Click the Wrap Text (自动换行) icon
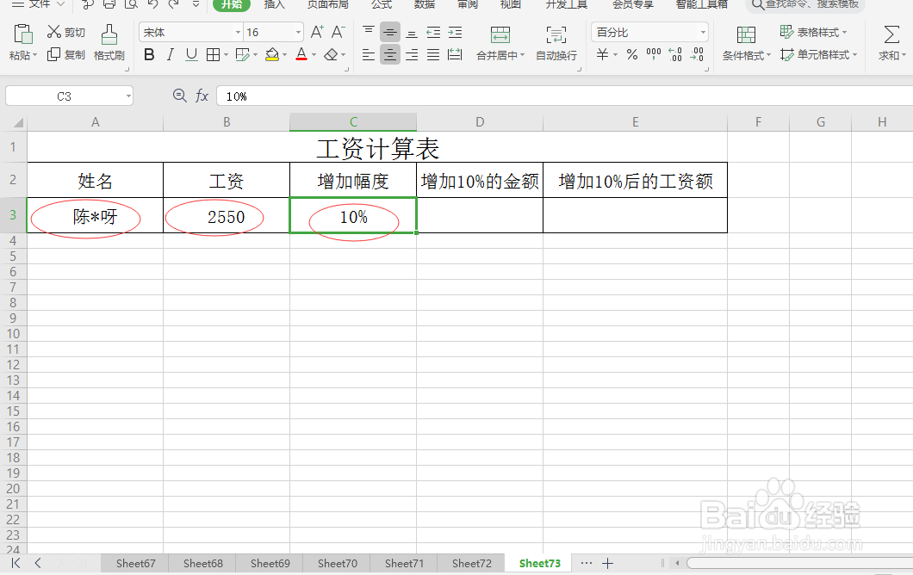This screenshot has width=913, height=575. [x=556, y=34]
